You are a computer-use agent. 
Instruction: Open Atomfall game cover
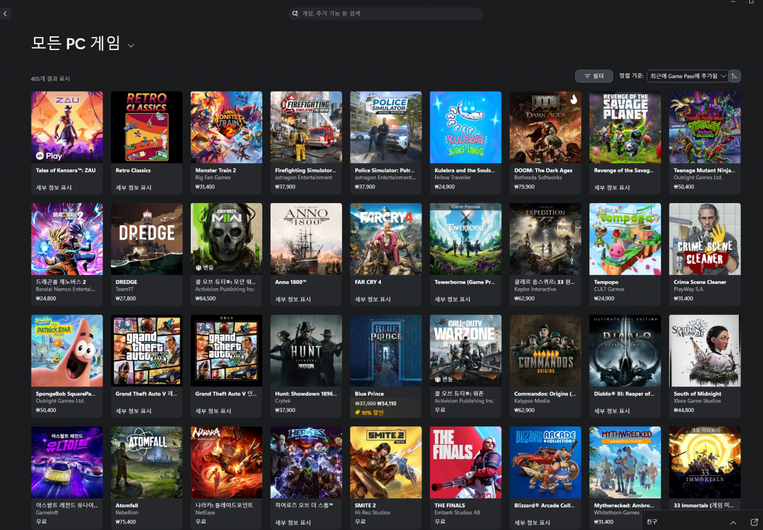click(x=147, y=462)
